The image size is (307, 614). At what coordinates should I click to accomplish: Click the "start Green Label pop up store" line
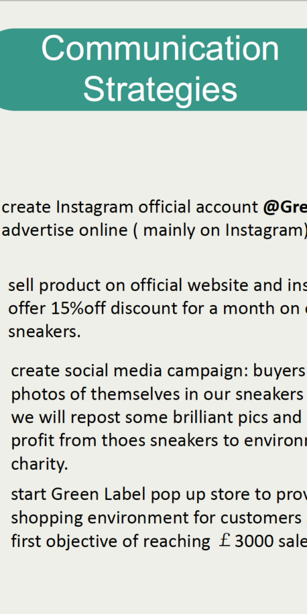(158, 494)
